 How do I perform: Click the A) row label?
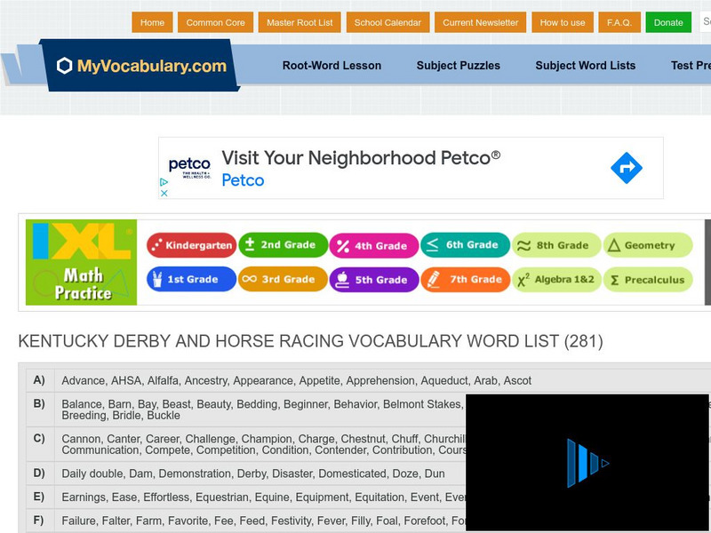pyautogui.click(x=39, y=380)
